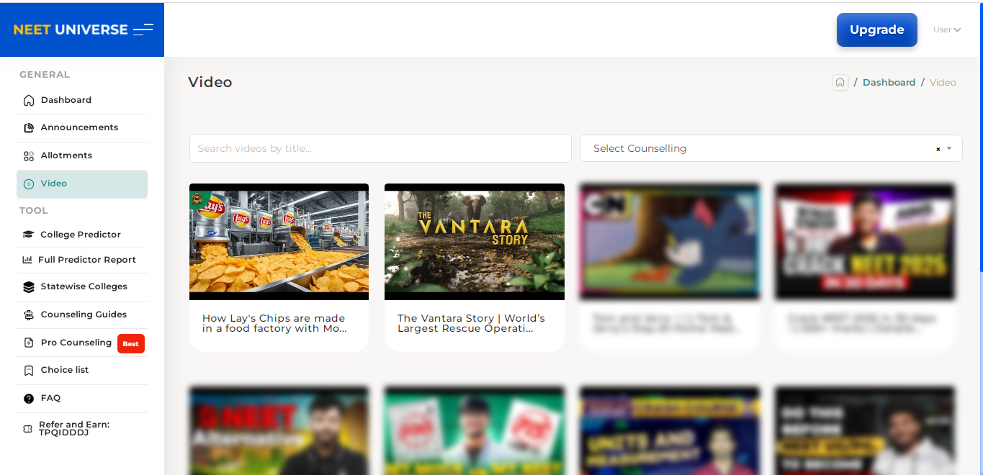Open the Lay's Chips factory video thumbnail
The width and height of the screenshot is (983, 475).
[x=279, y=242]
